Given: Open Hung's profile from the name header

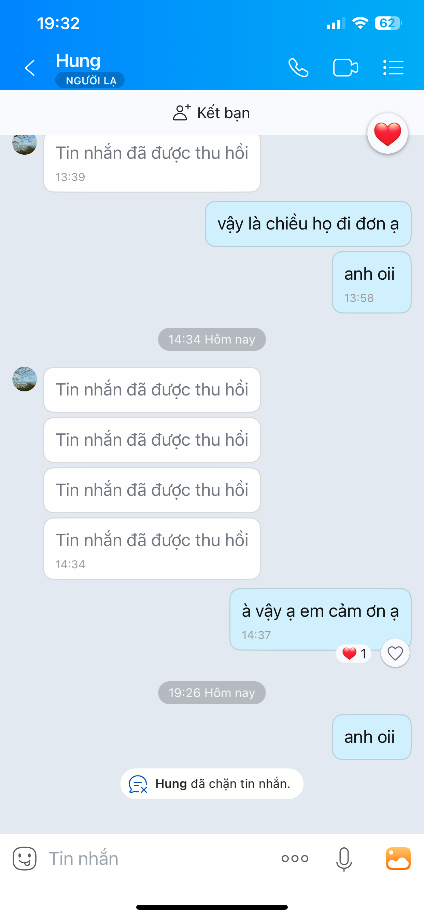Looking at the screenshot, I should coord(78,60).
